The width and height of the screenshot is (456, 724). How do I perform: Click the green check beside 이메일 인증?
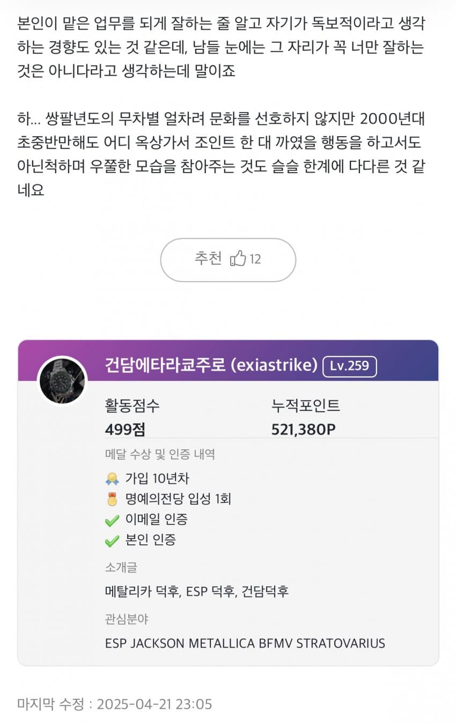(x=112, y=520)
